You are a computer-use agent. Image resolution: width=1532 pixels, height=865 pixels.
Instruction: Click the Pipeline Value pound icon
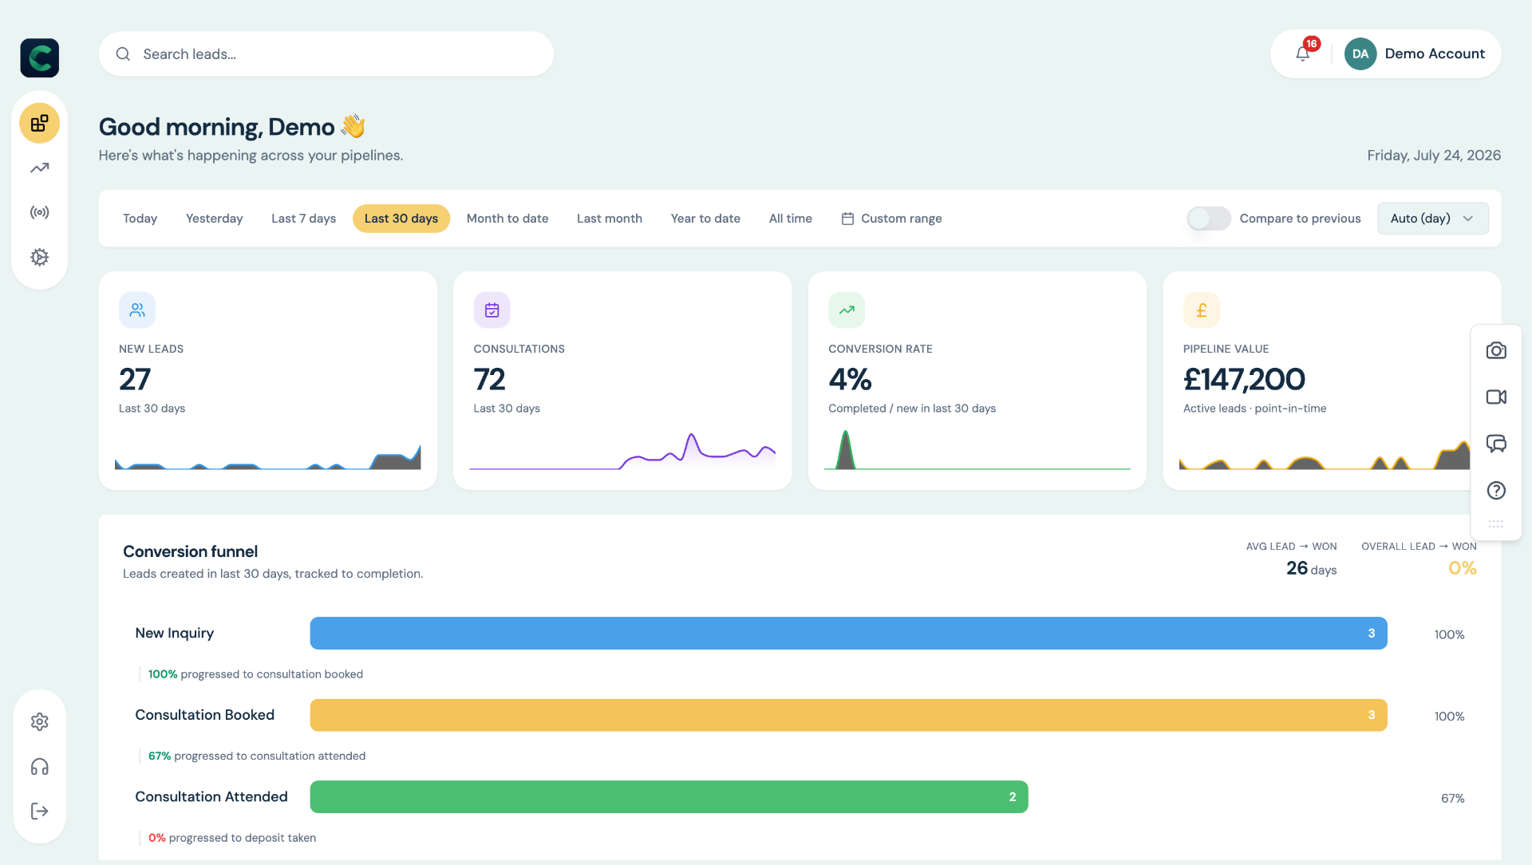coord(1202,310)
